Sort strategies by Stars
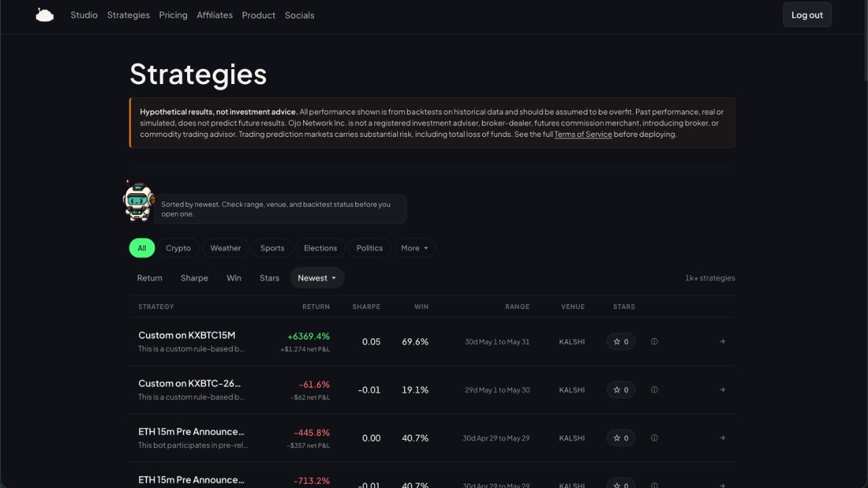The image size is (868, 488). [269, 278]
